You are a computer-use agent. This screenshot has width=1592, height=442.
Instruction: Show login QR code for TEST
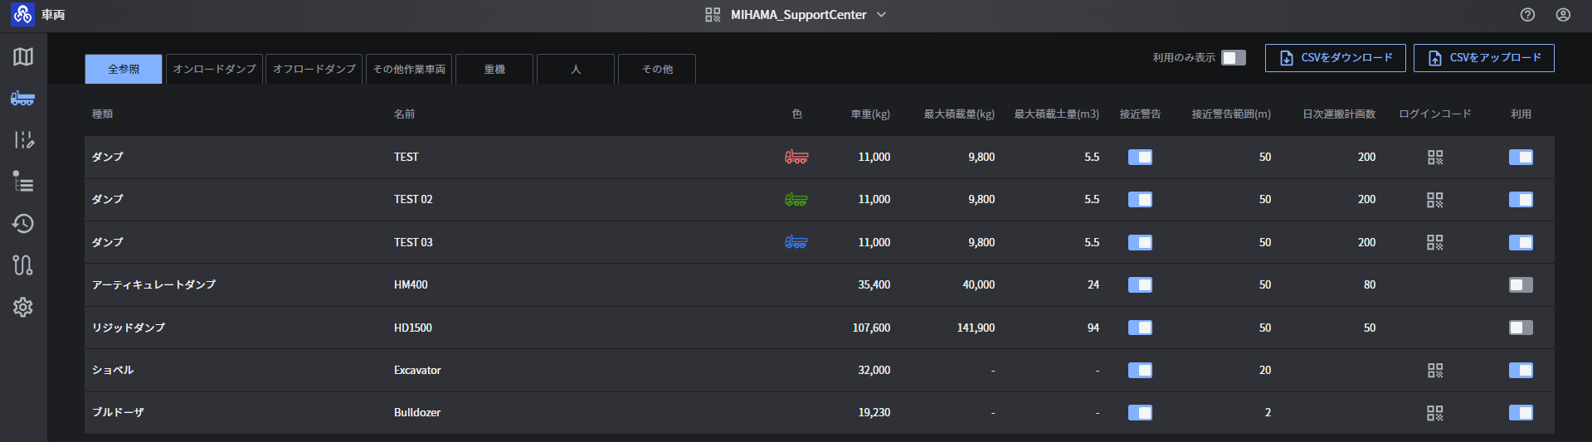pos(1434,157)
